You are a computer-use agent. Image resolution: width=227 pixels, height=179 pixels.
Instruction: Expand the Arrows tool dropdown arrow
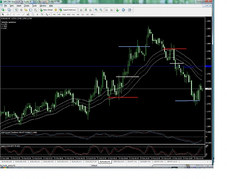[x=49, y=14]
